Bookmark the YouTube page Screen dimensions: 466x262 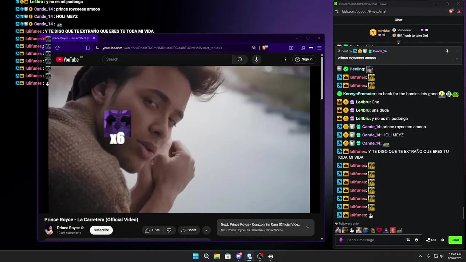click(88, 48)
